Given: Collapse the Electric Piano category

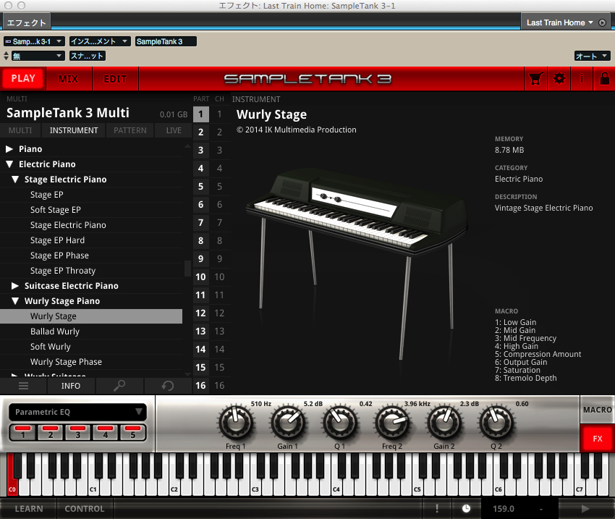Looking at the screenshot, I should coord(9,164).
